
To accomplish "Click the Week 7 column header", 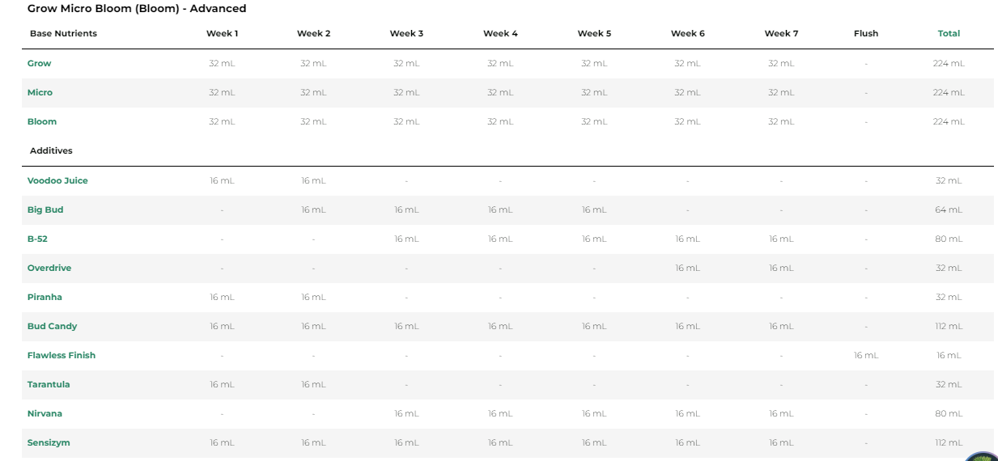I will 781,33.
